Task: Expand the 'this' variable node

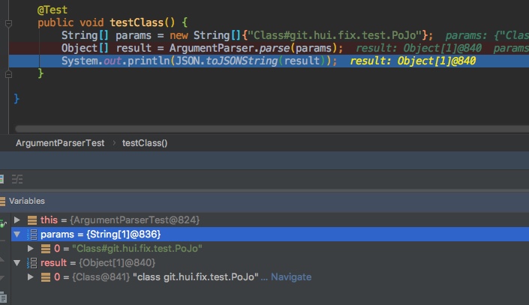Action: point(17,220)
